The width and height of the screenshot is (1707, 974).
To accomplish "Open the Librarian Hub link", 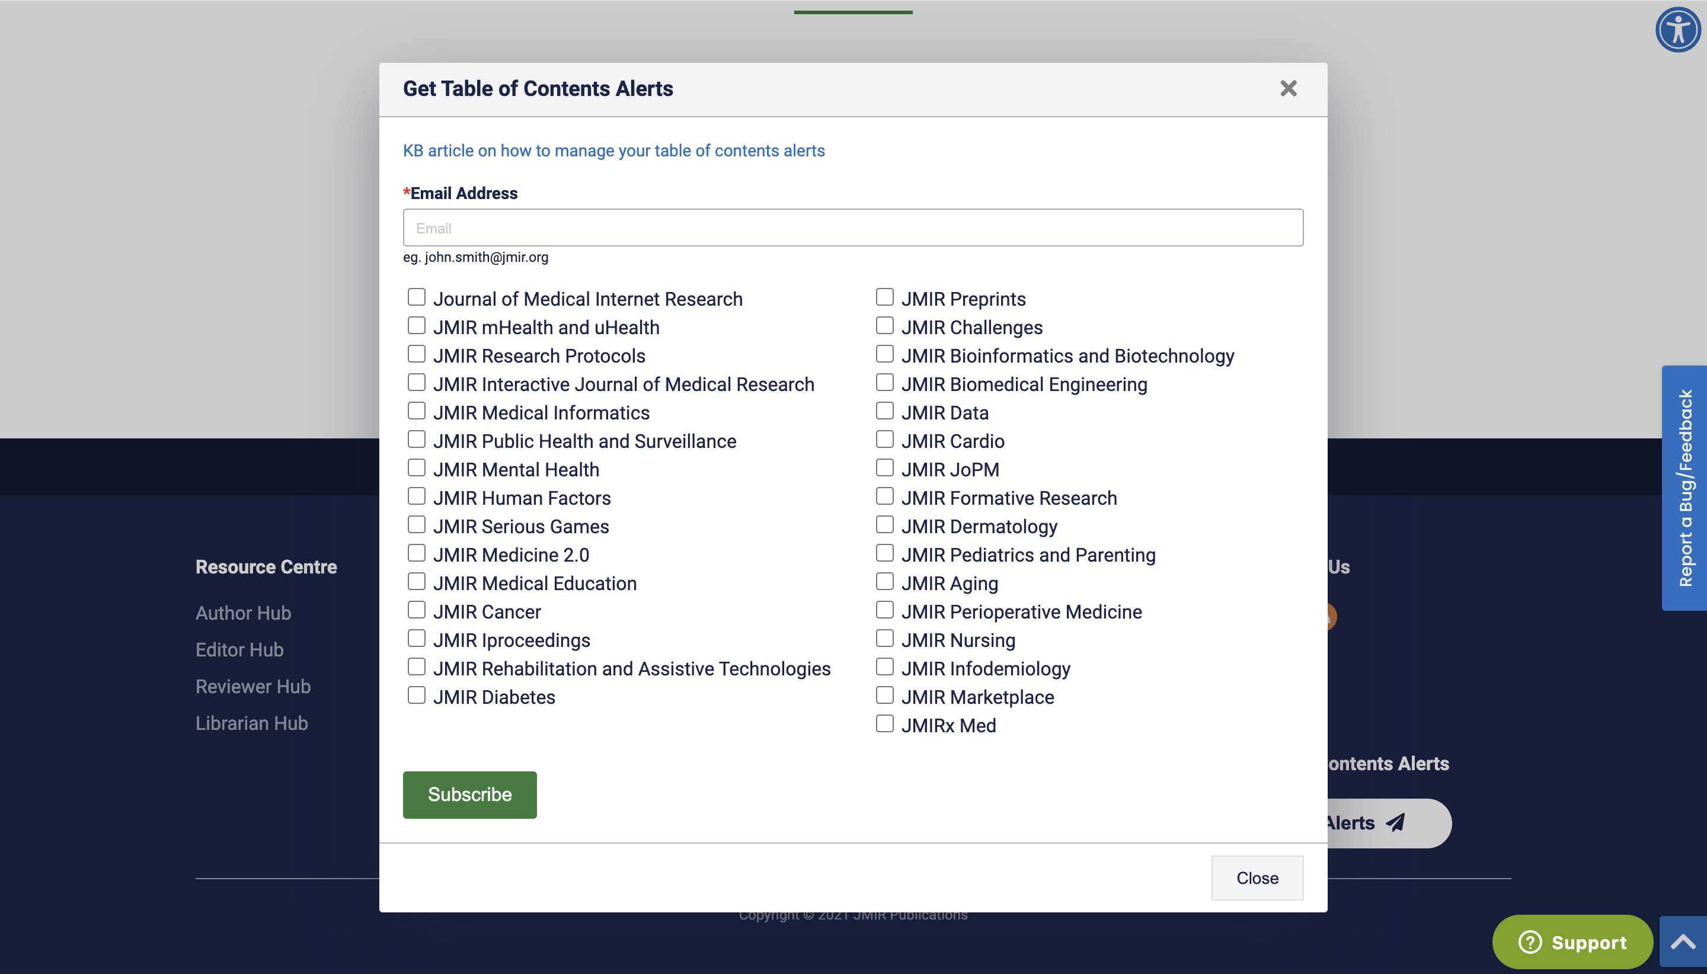I will click(x=251, y=723).
